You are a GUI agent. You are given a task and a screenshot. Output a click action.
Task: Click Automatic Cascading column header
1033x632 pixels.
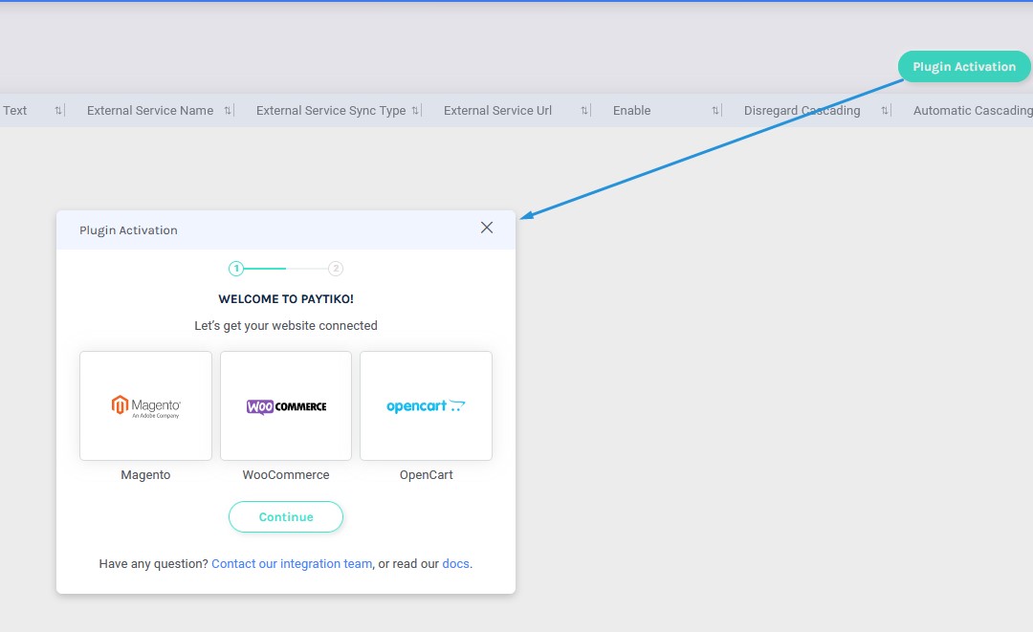click(x=973, y=111)
